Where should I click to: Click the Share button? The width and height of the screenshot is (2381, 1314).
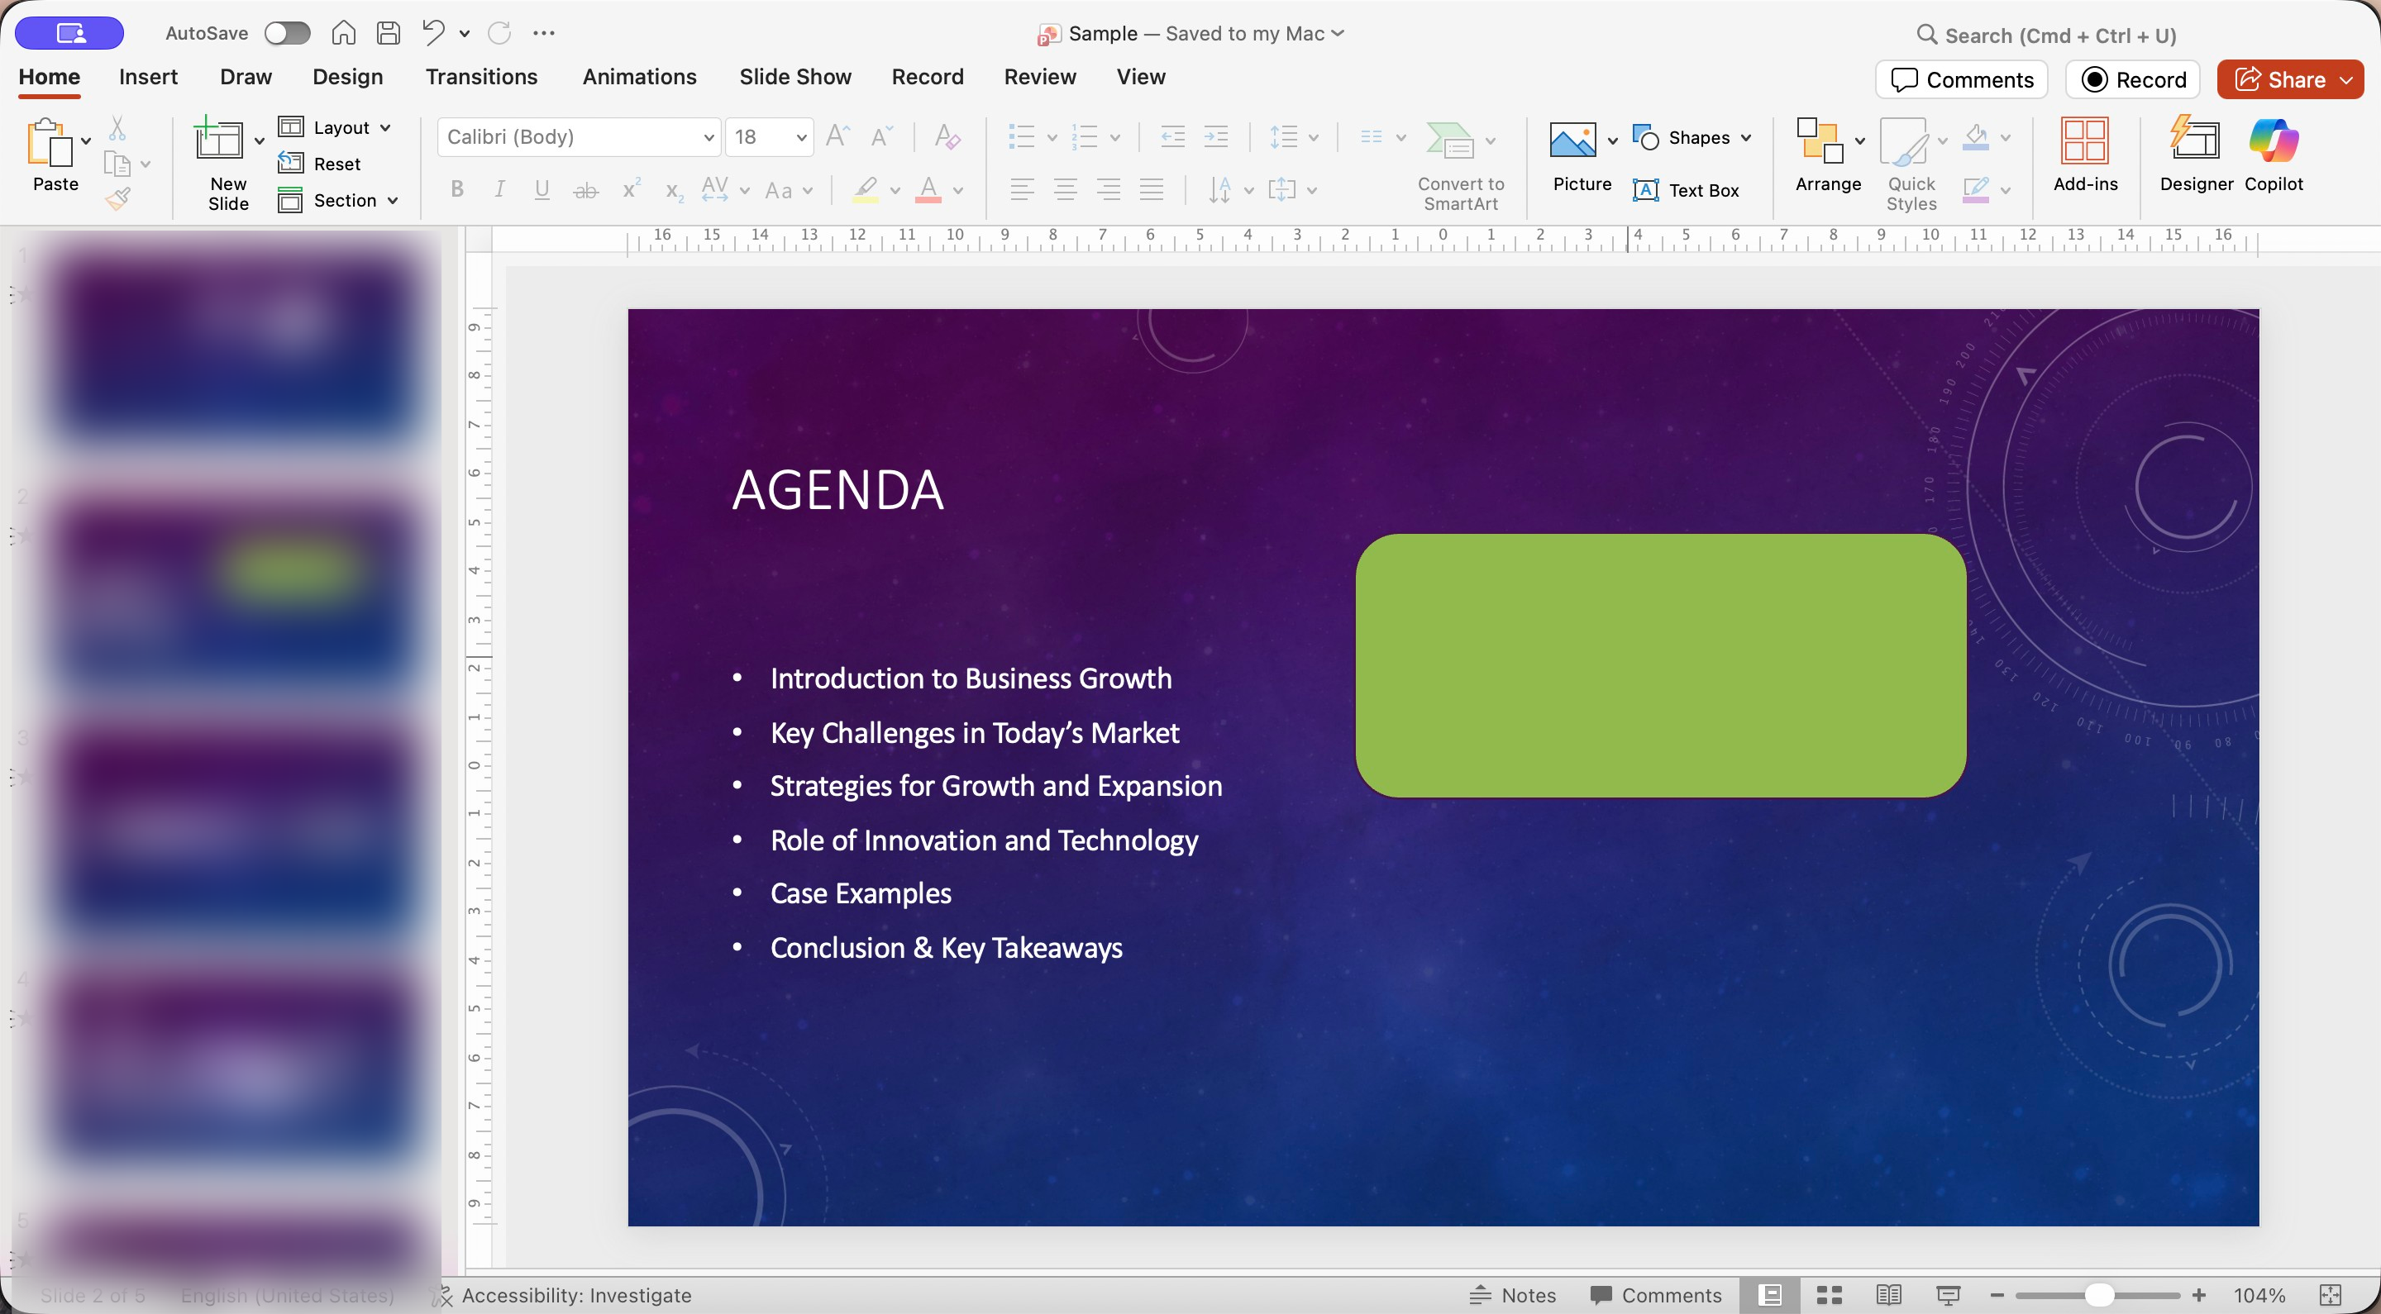pos(2279,79)
